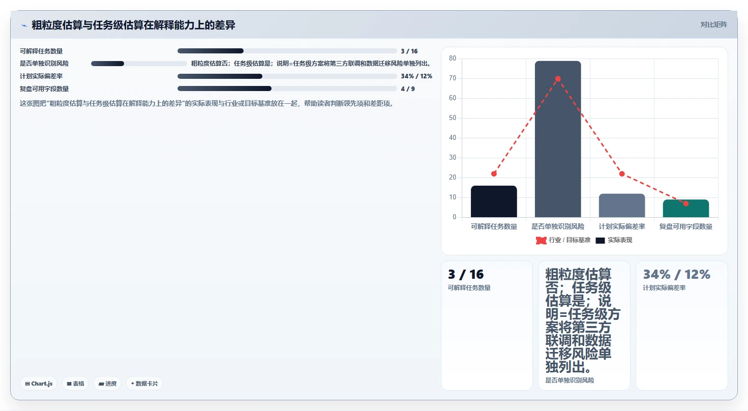748x411 pixels.
Task: Click the x-axis label 复盘可用字段数量
Action: pyautogui.click(x=686, y=227)
